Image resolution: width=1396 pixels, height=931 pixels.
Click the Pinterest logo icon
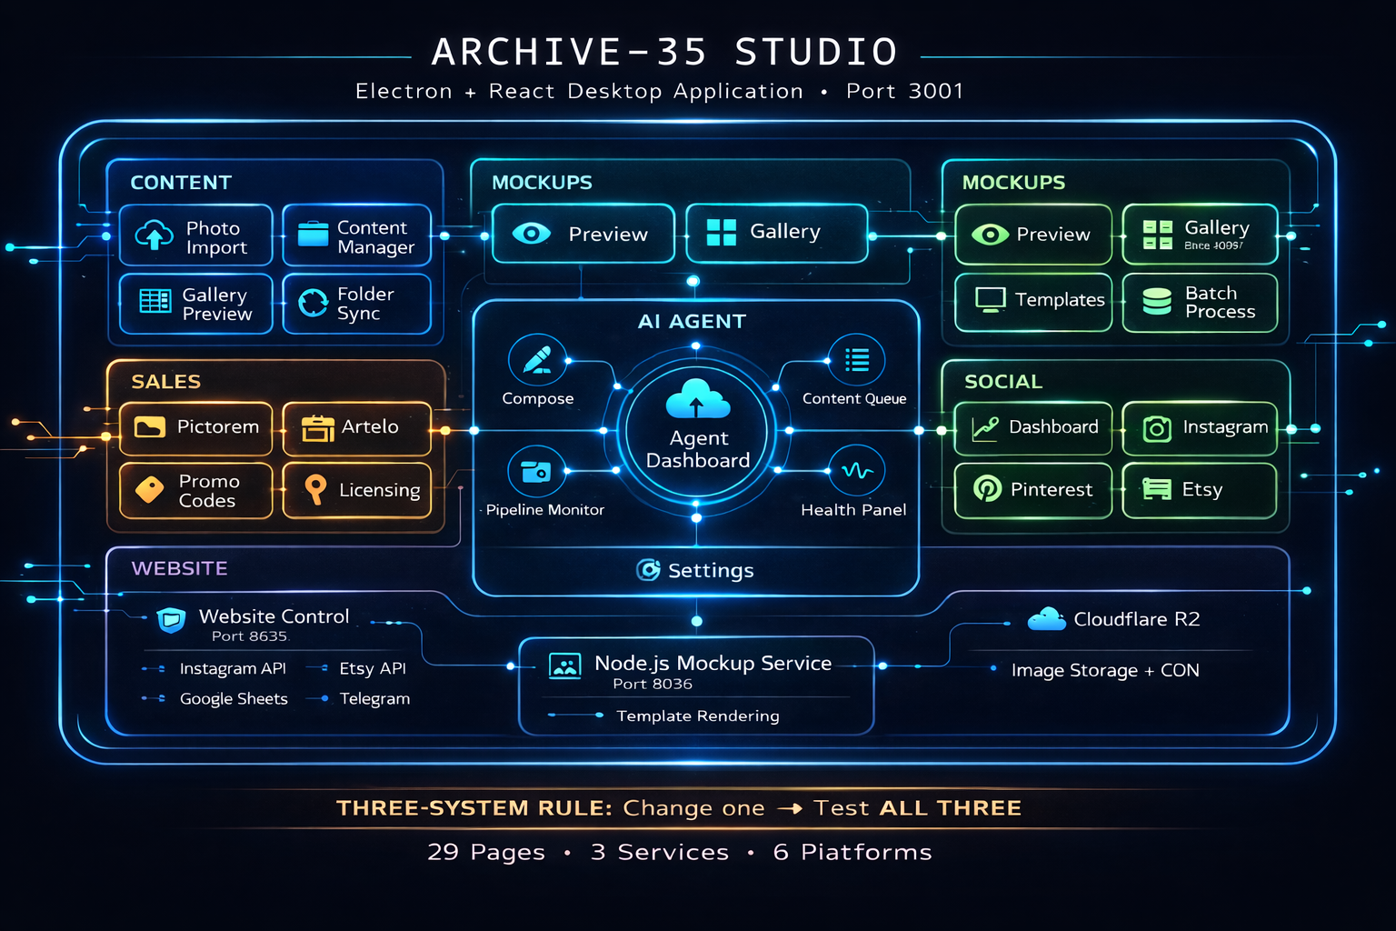(987, 489)
